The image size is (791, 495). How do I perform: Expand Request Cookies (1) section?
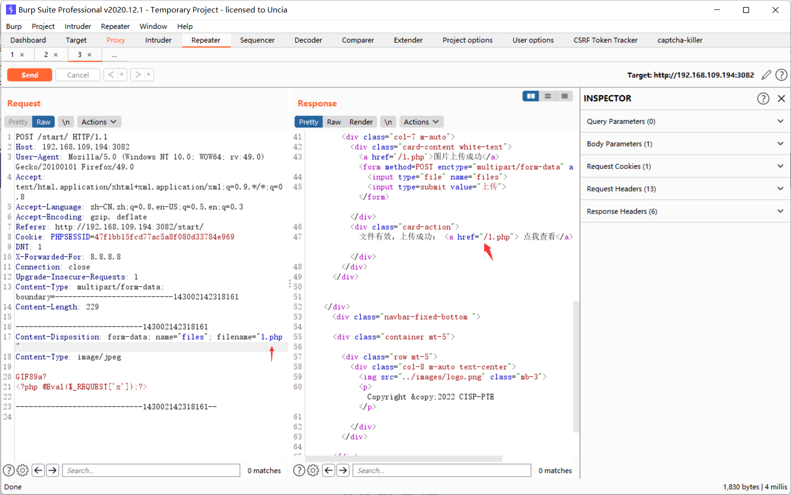coord(686,166)
